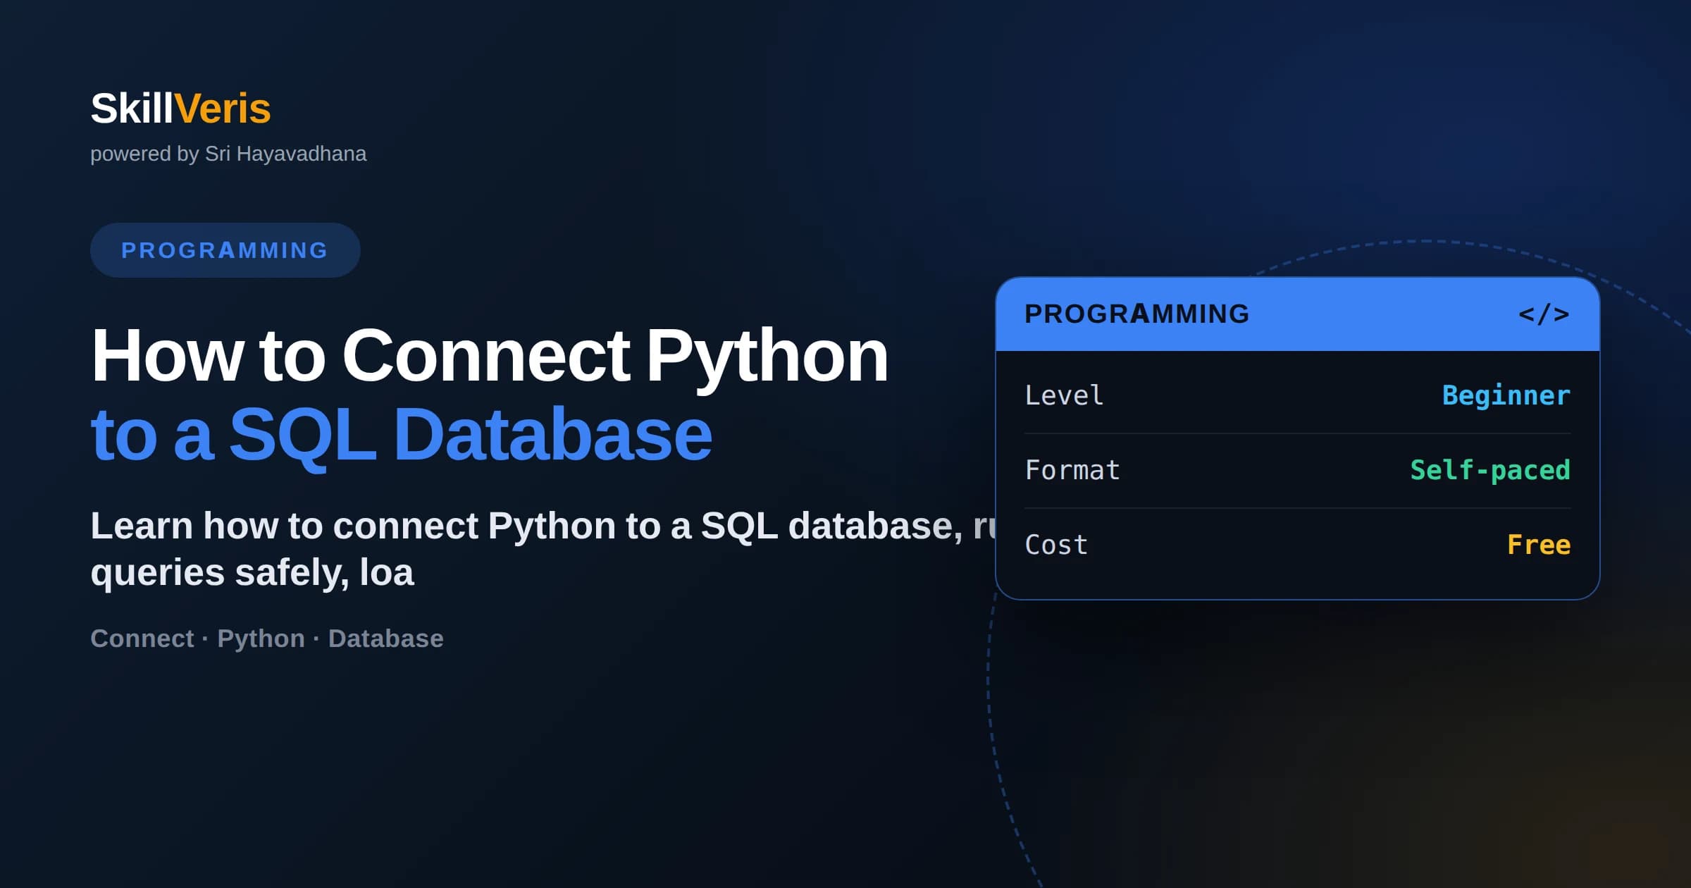This screenshot has width=1691, height=888.
Task: Click the 'Self-paced' format value
Action: [x=1490, y=470]
